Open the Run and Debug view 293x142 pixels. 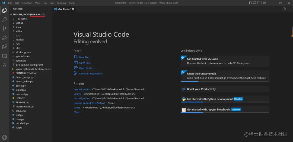point(5,38)
